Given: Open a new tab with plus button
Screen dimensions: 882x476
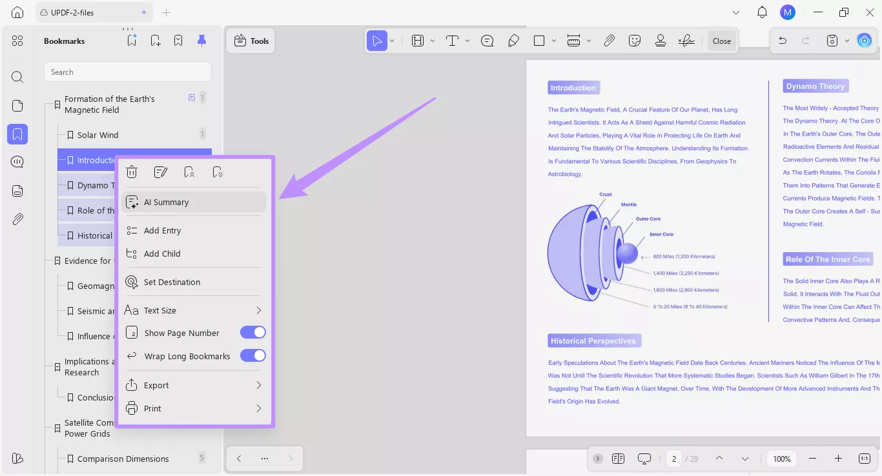Looking at the screenshot, I should [x=166, y=12].
